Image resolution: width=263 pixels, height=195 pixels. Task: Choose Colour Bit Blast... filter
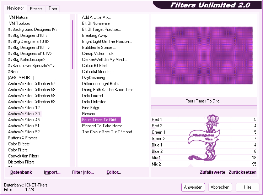96,66
